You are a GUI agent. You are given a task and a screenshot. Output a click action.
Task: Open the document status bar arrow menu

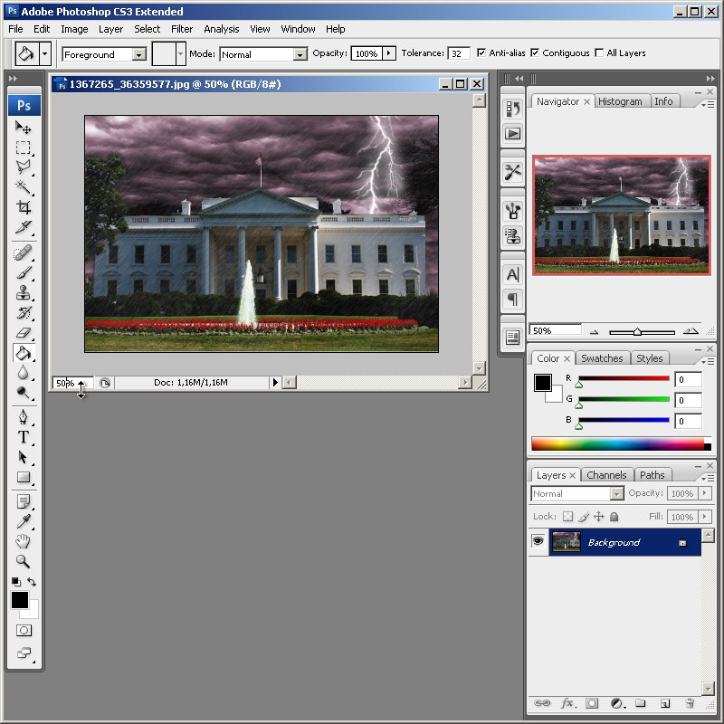point(275,382)
